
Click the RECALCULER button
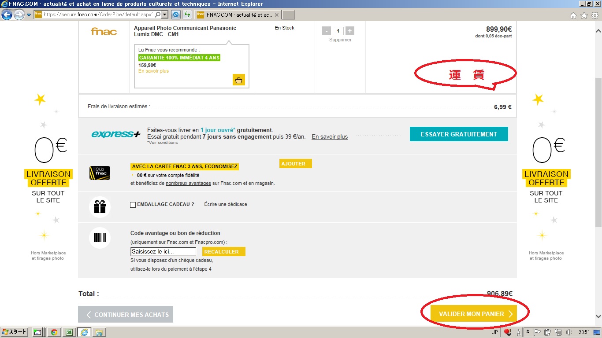pos(224,252)
